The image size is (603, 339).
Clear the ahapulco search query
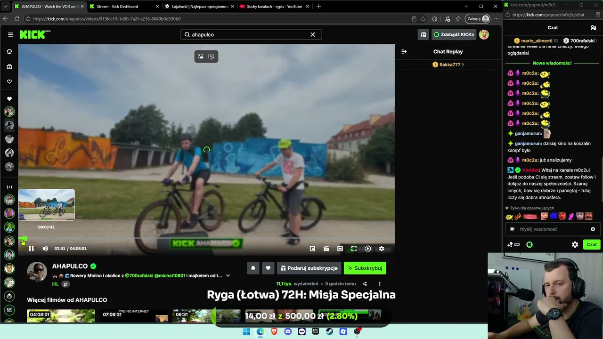point(312,34)
